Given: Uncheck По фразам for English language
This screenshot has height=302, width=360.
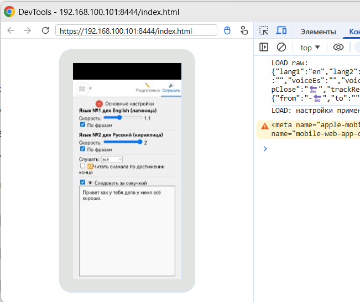Looking at the screenshot, I should click(x=83, y=125).
